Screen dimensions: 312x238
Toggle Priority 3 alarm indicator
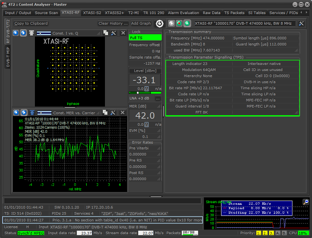pyautogui.click(x=272, y=233)
